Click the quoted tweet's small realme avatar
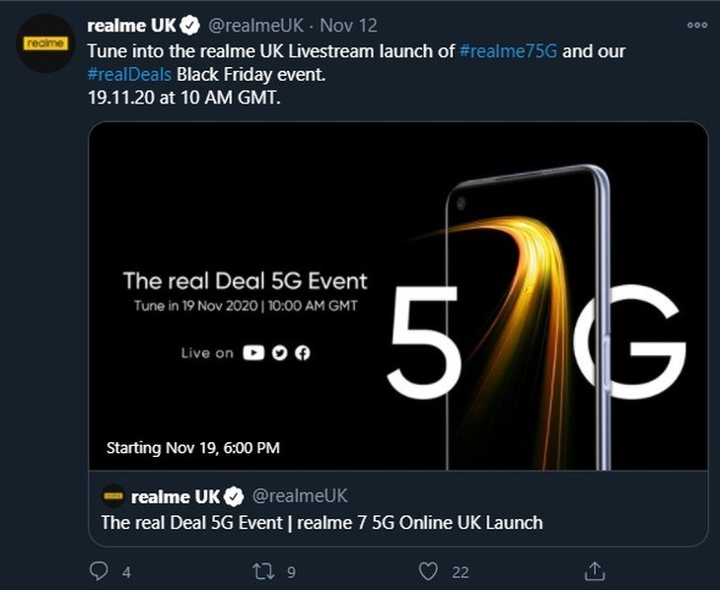 [x=113, y=496]
